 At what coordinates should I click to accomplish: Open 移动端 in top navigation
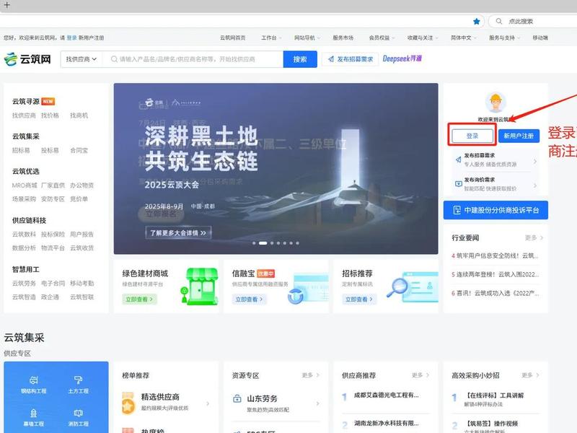(x=540, y=38)
